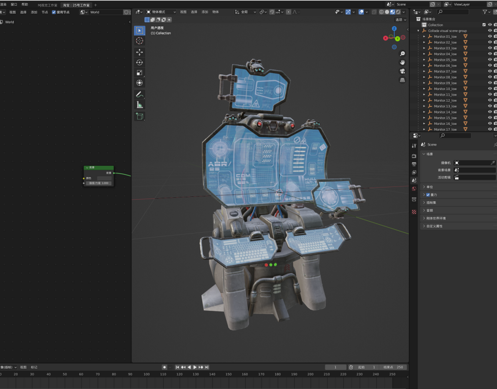Open the 添加 menu in 3D viewport header
This screenshot has height=389, width=497.
point(205,12)
